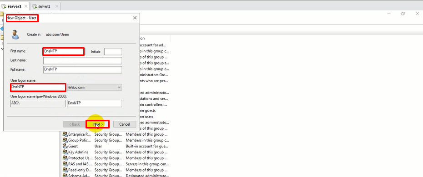
Task: Select the RAS and IAS row name
Action: [x=80, y=164]
